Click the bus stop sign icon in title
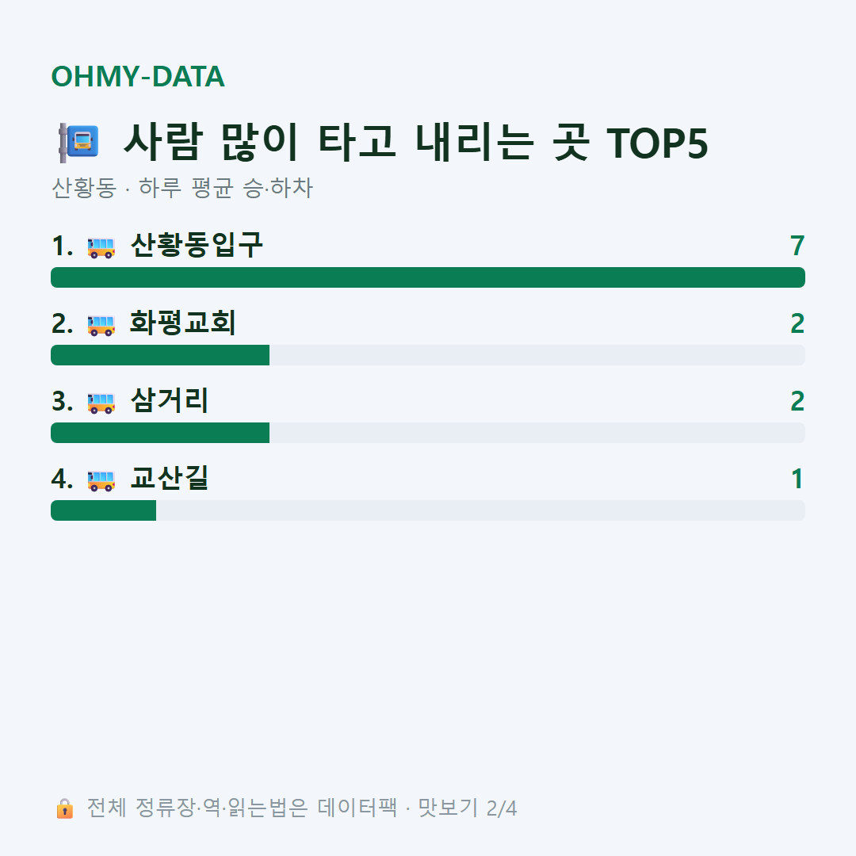856x856 pixels. pos(78,143)
